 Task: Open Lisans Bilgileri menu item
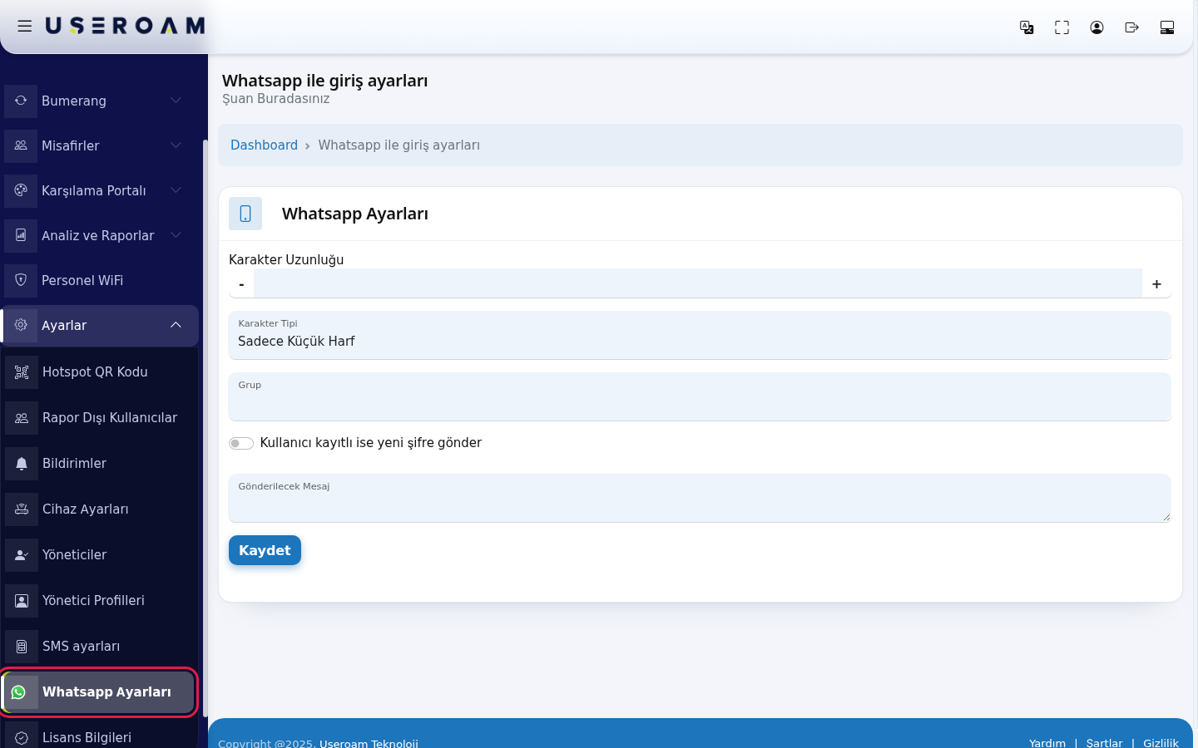[100, 736]
